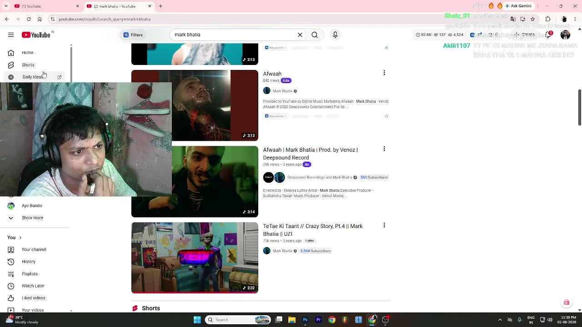The width and height of the screenshot is (582, 327).
Task: Click the YouTube search input field
Action: (x=234, y=35)
